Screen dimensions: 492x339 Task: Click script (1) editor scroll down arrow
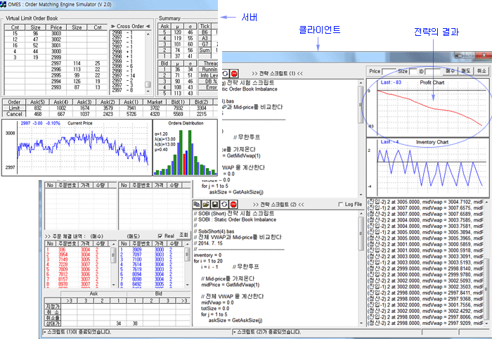point(361,195)
